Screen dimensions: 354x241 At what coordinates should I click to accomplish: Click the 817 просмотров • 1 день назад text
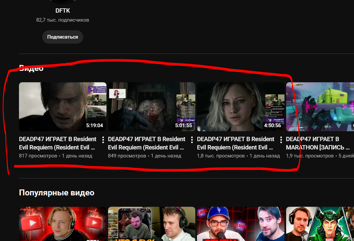pyautogui.click(x=56, y=156)
